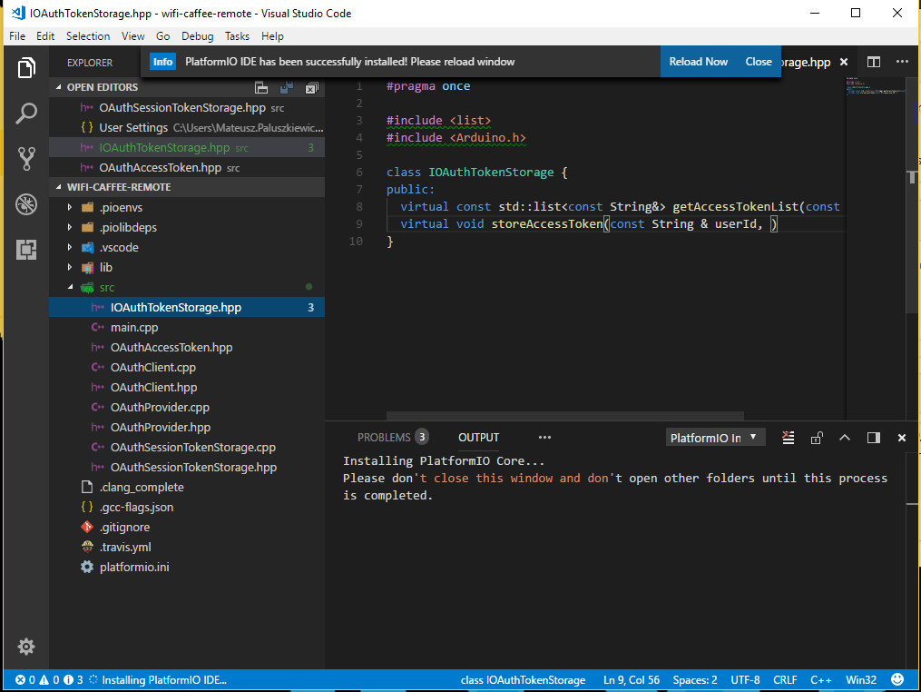The width and height of the screenshot is (921, 692).
Task: Click the Save All icon in Open Editors
Action: click(287, 86)
